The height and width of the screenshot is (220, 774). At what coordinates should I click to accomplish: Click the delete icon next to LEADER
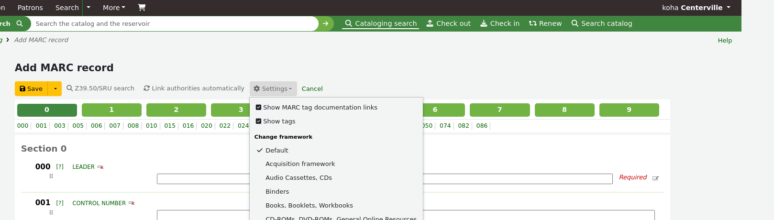[x=100, y=167]
